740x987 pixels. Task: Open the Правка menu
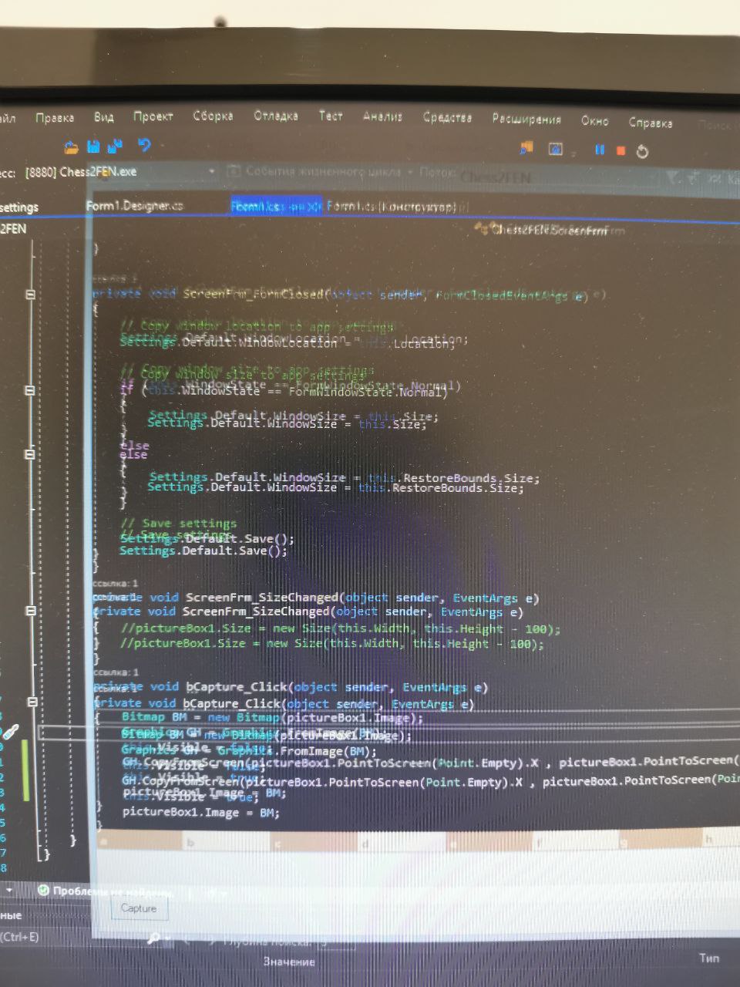pos(55,118)
